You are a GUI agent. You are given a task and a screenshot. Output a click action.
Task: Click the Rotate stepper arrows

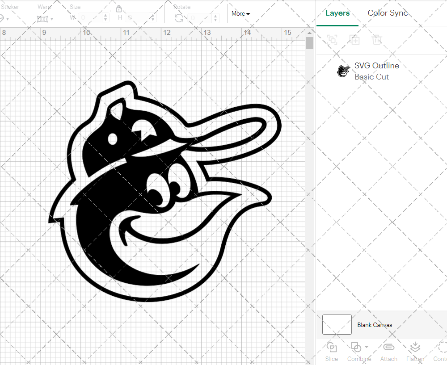(217, 18)
